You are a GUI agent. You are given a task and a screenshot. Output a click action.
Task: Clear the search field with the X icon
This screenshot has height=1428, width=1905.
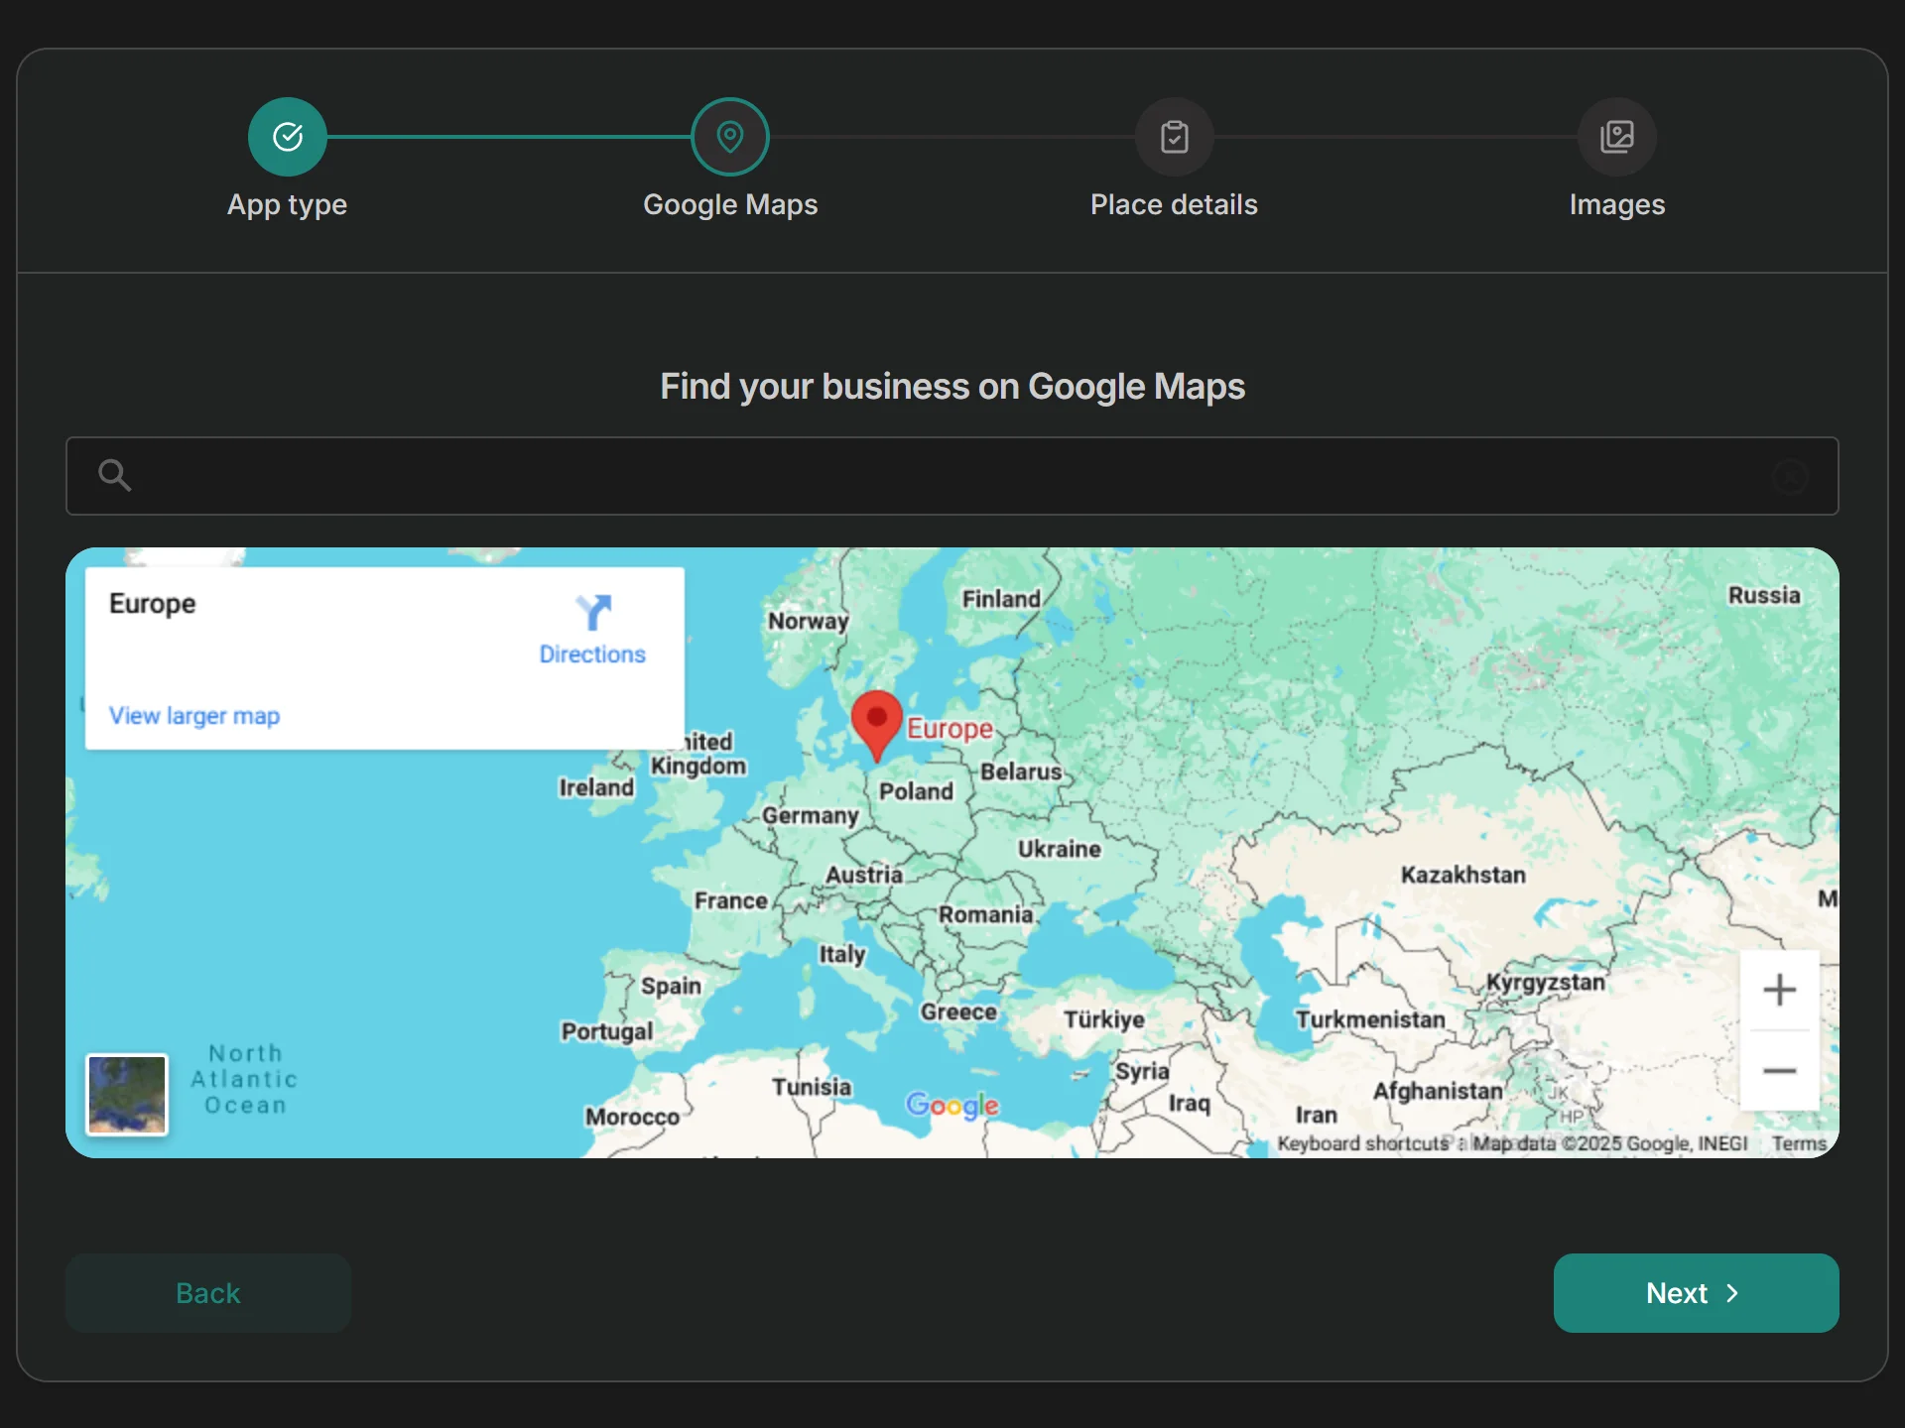(1791, 477)
